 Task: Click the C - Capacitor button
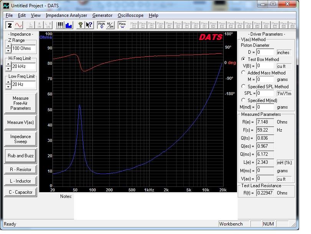(20, 192)
